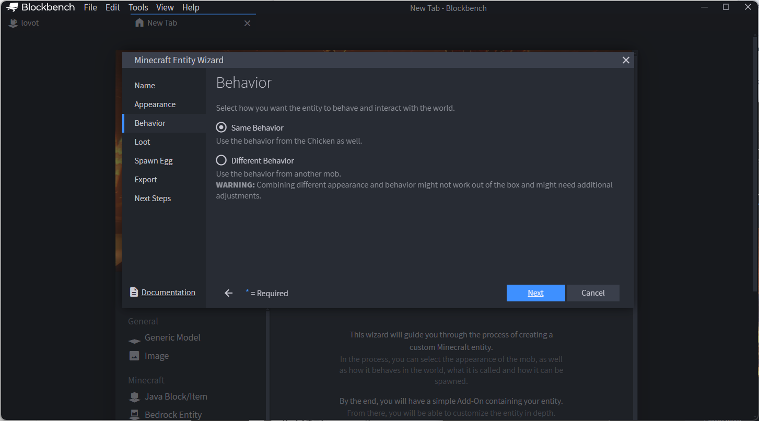Click the General section heading

pyautogui.click(x=143, y=321)
